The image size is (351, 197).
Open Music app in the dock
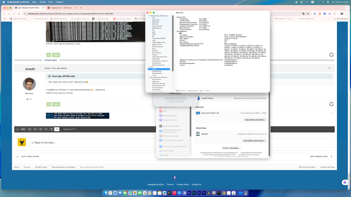[x=174, y=193]
